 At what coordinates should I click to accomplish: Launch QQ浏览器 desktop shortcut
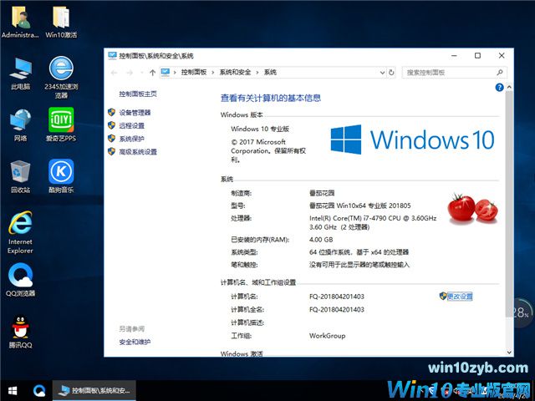[20, 280]
